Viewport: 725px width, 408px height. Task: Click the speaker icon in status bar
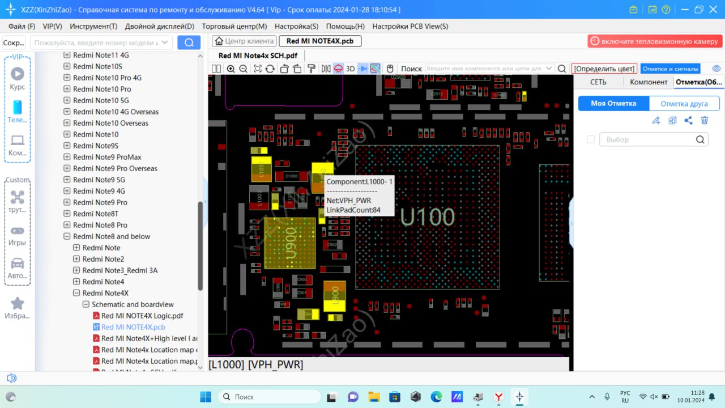[11, 378]
